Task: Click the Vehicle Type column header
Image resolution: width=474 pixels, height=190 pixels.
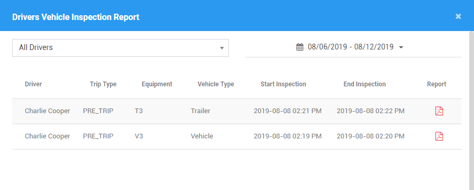Action: pos(216,84)
